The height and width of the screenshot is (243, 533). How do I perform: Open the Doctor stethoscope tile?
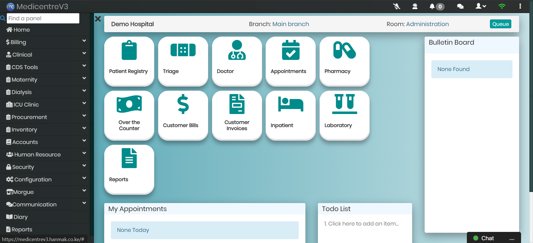pos(237,61)
